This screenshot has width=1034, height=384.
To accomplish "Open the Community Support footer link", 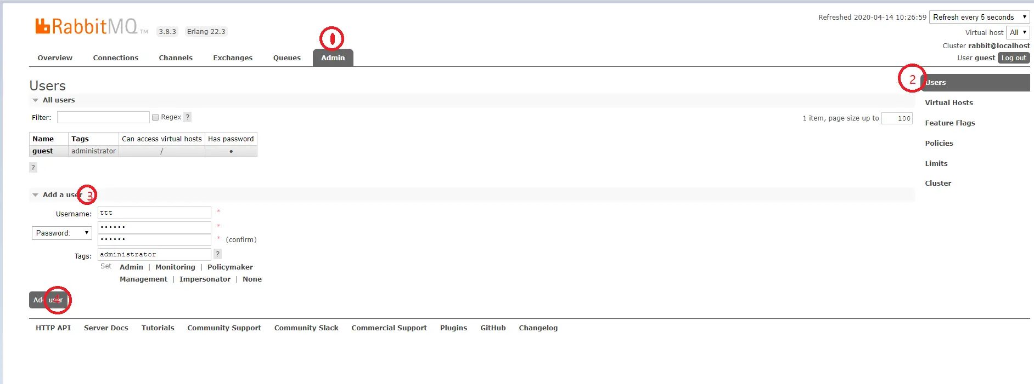I will [224, 328].
